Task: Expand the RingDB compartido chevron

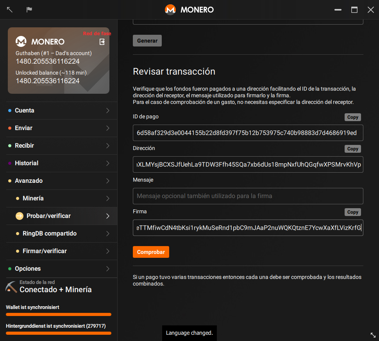Action: pyautogui.click(x=108, y=234)
